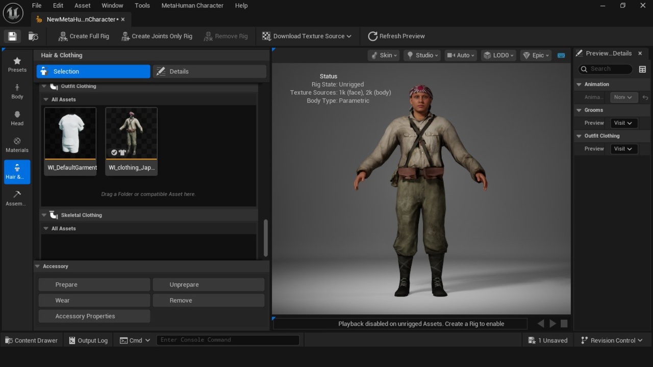
Task: Collapse the Grooms category
Action: (x=579, y=110)
